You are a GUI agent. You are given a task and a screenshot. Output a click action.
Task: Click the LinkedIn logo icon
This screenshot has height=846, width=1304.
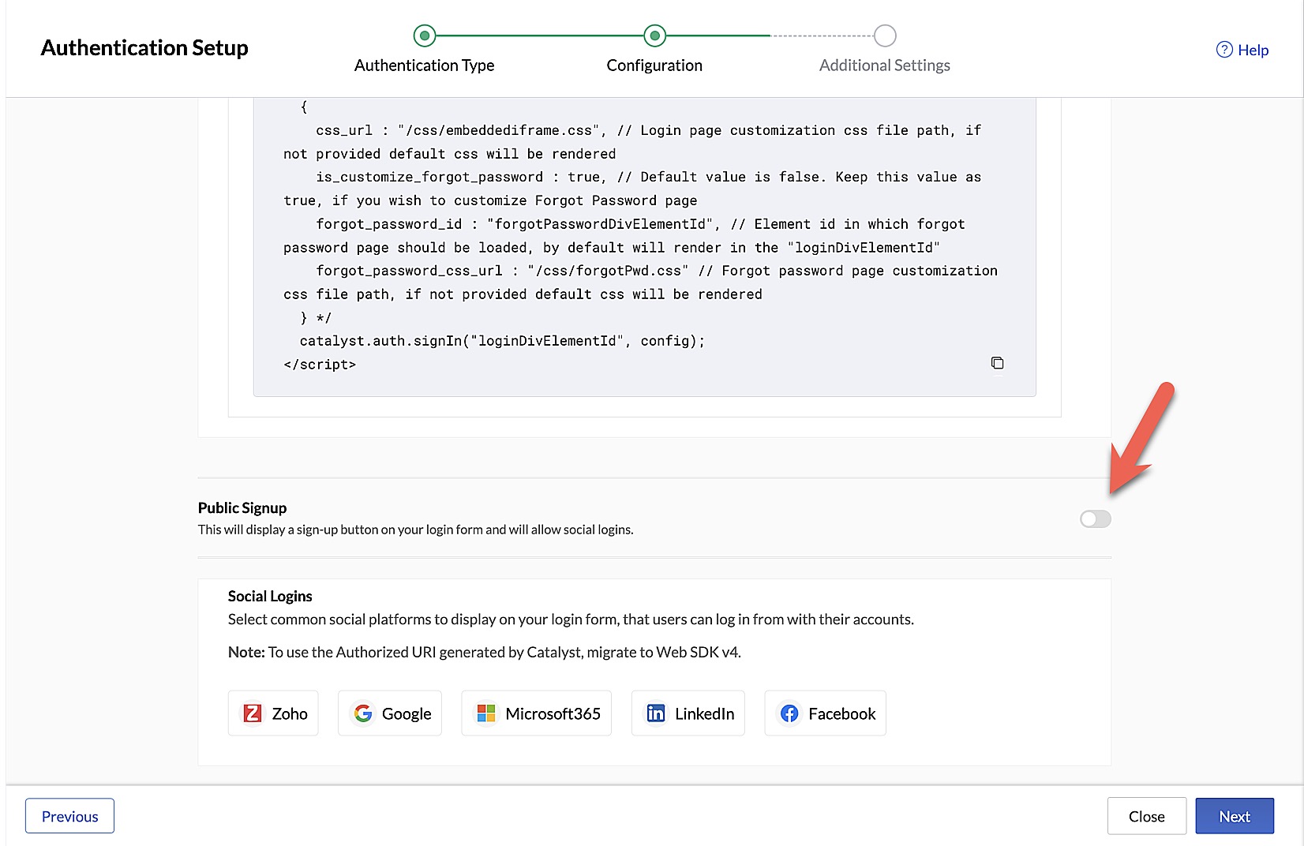pyautogui.click(x=656, y=713)
